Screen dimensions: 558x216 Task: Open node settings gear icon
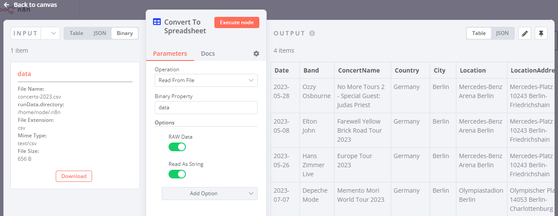(256, 54)
